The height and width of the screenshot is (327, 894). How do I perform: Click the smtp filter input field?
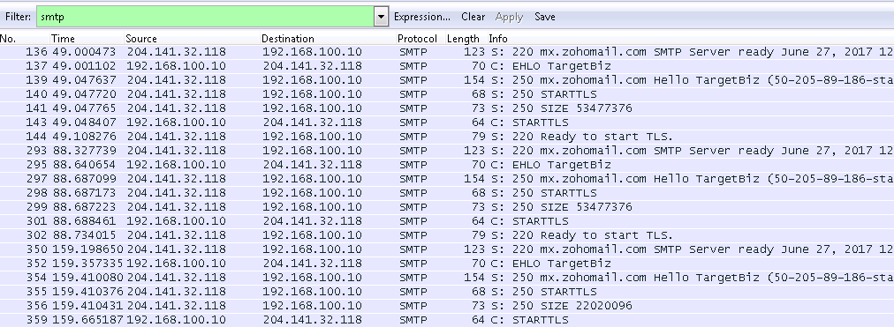pyautogui.click(x=206, y=17)
